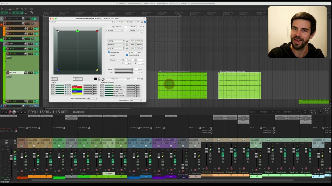Click the transport Stop button

click(22, 112)
